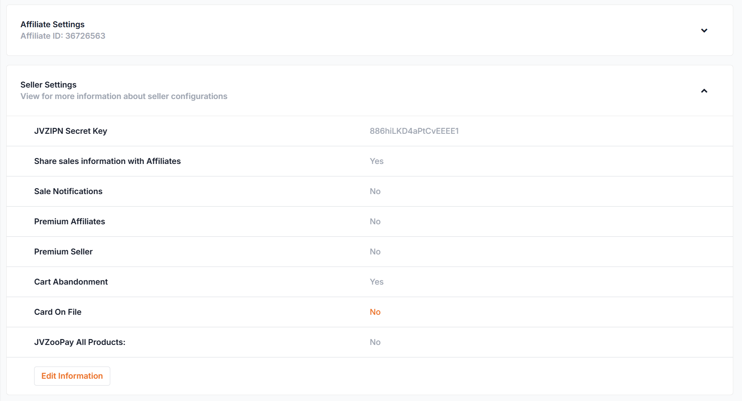
Task: Expand the Affiliate Settings chevron
Action: [x=704, y=30]
